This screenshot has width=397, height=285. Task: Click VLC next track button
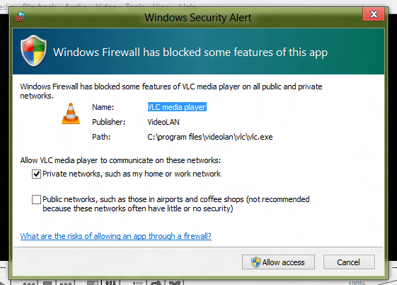click(66, 282)
